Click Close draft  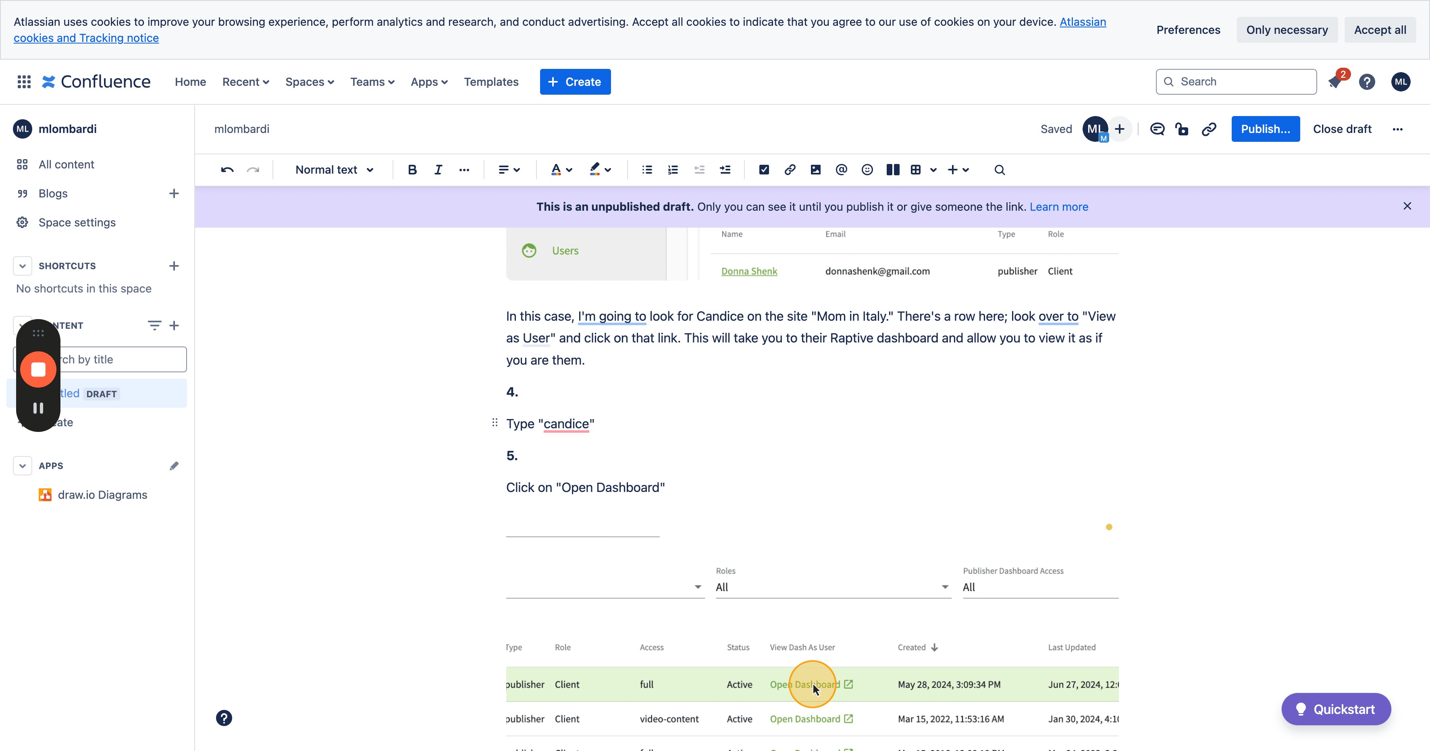1342,129
